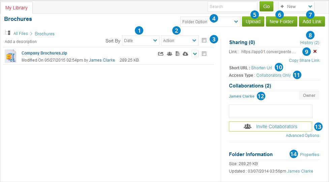Screen dimensions: 329x182
Task: Click the collaborators icon on Company Brochures.zip row
Action: coord(170,54)
